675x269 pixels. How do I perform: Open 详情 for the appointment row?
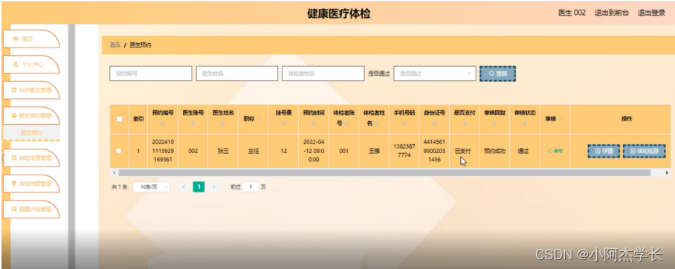pos(604,151)
